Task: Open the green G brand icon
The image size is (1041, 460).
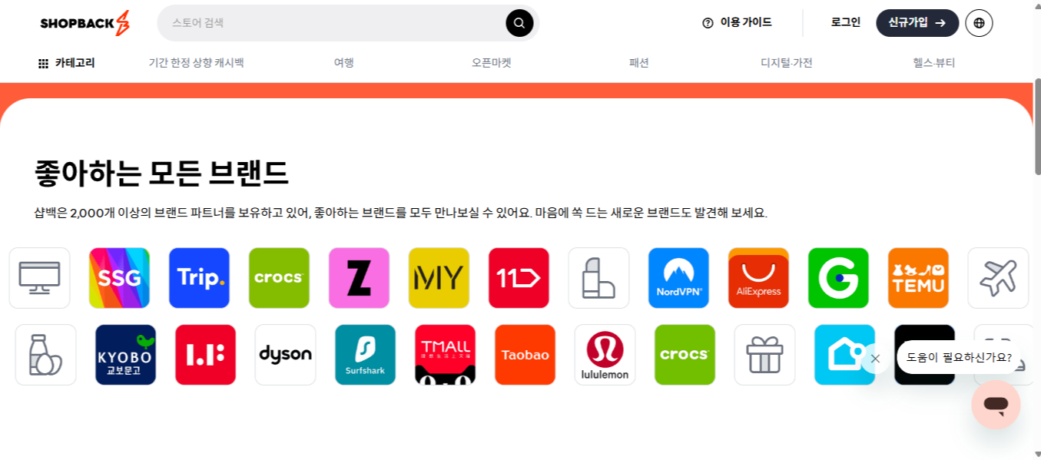Action: click(838, 278)
